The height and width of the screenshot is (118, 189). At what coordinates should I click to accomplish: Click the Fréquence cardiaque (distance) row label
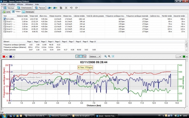click(x=15, y=47)
